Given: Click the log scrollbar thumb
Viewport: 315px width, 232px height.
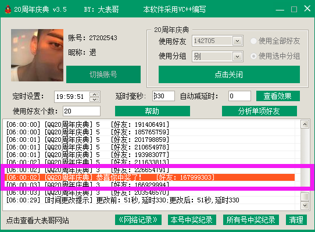Looking at the screenshot, I should [x=305, y=197].
